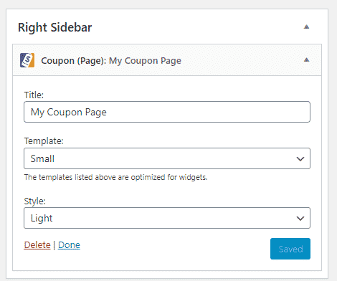Click the Title input field
Screen dimensions: 337x281
pos(167,112)
